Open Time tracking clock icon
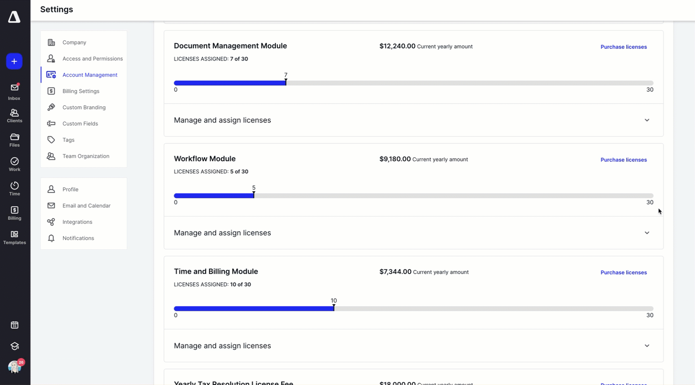This screenshot has height=385, width=695. click(x=14, y=189)
